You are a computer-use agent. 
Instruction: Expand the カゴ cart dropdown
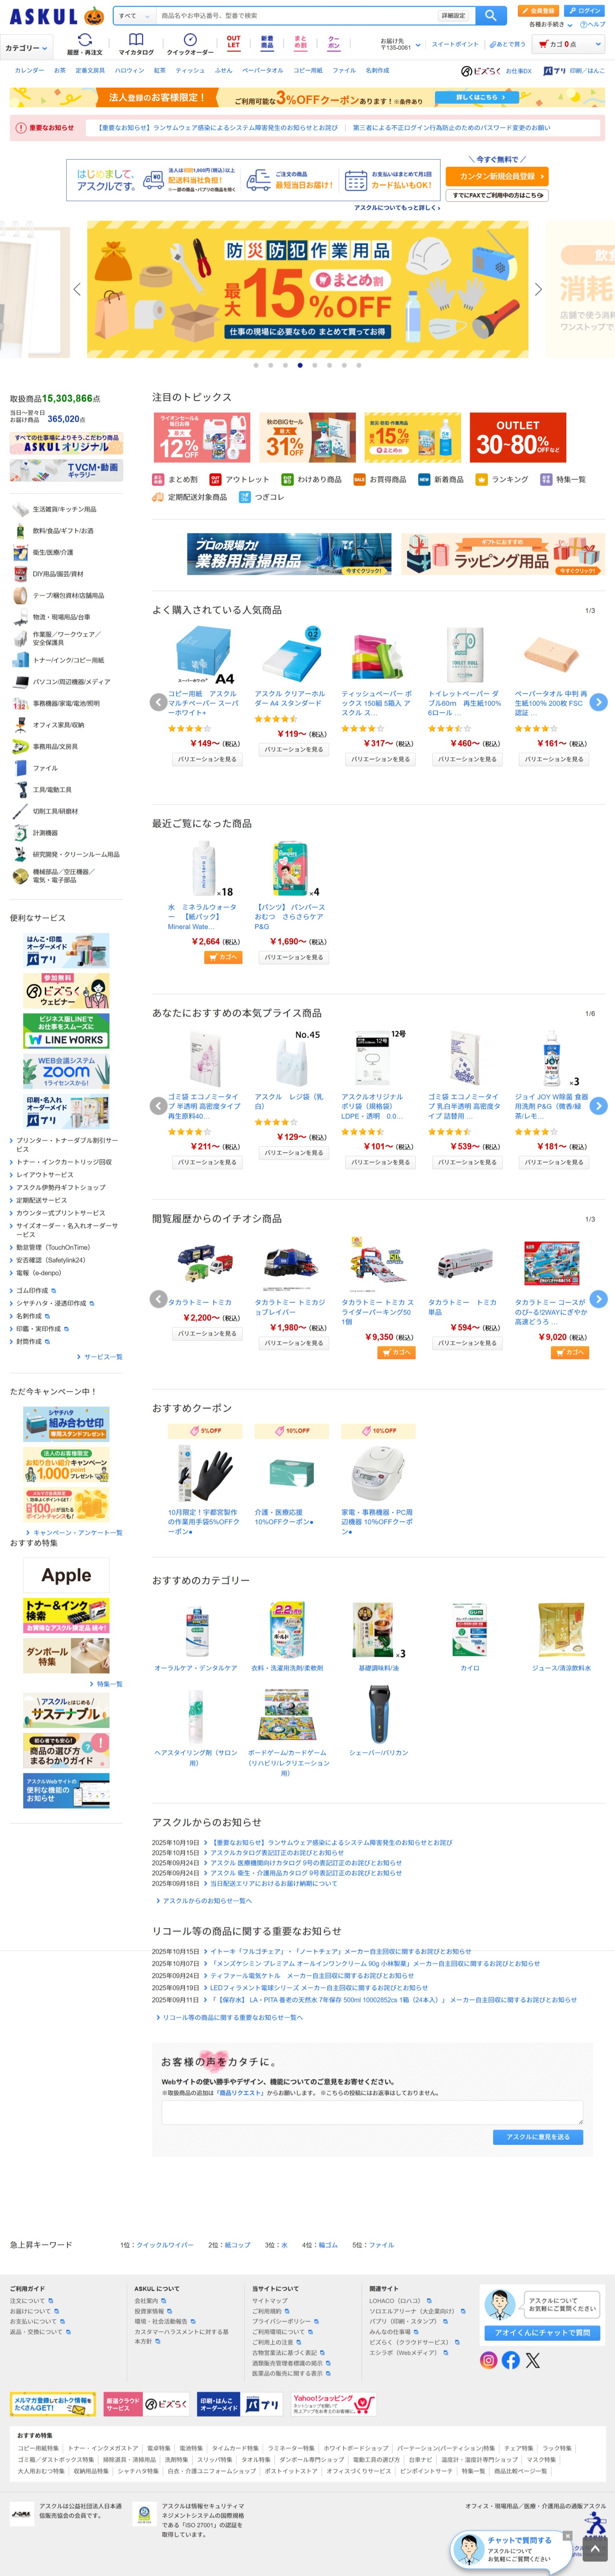point(569,44)
